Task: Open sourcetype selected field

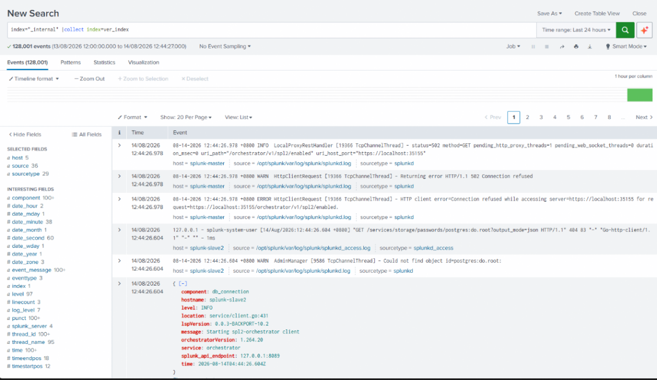Action: (26, 174)
